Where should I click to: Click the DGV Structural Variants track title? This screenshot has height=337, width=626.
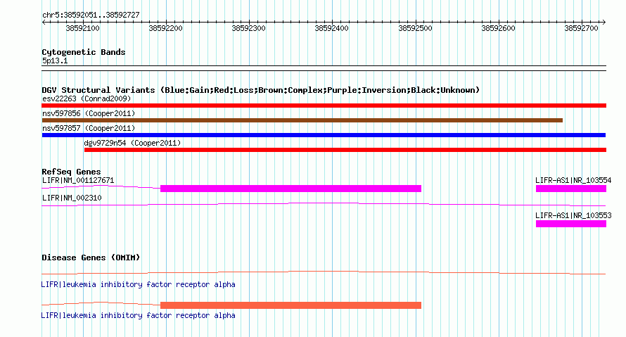(x=260, y=90)
